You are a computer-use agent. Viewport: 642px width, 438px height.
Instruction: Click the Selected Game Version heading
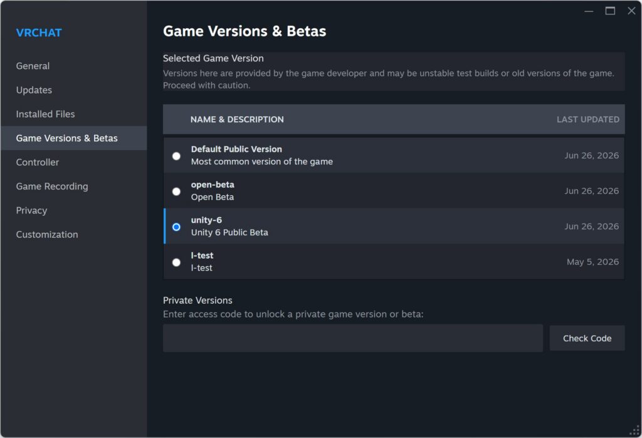tap(213, 58)
